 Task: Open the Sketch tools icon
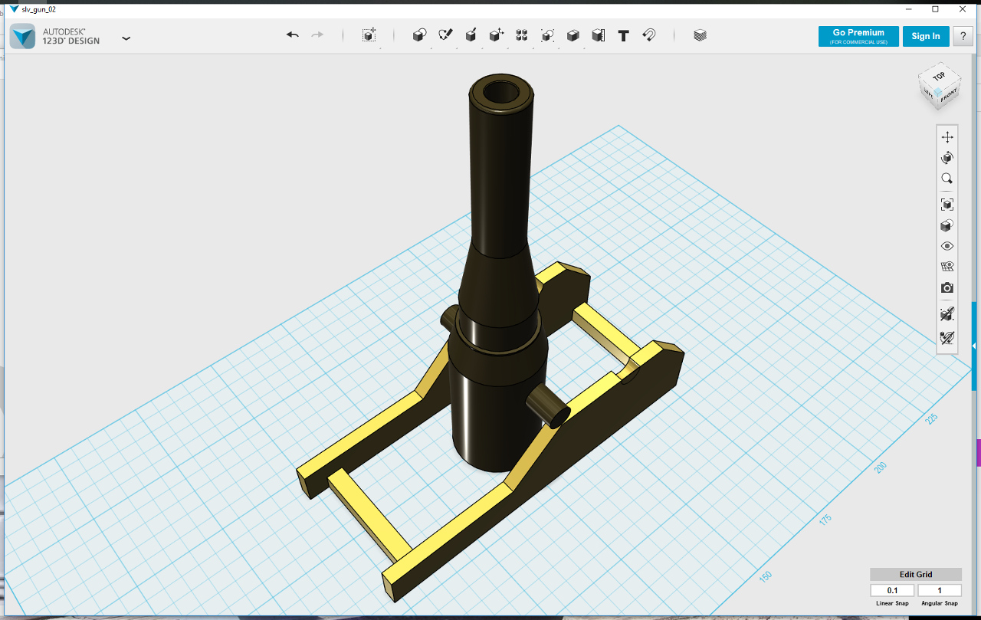445,35
